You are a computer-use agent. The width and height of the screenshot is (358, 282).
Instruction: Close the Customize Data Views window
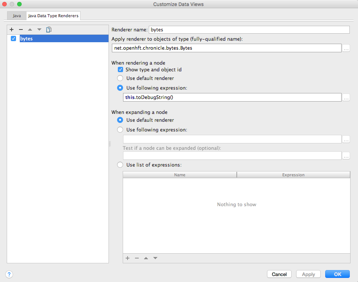[4, 4]
